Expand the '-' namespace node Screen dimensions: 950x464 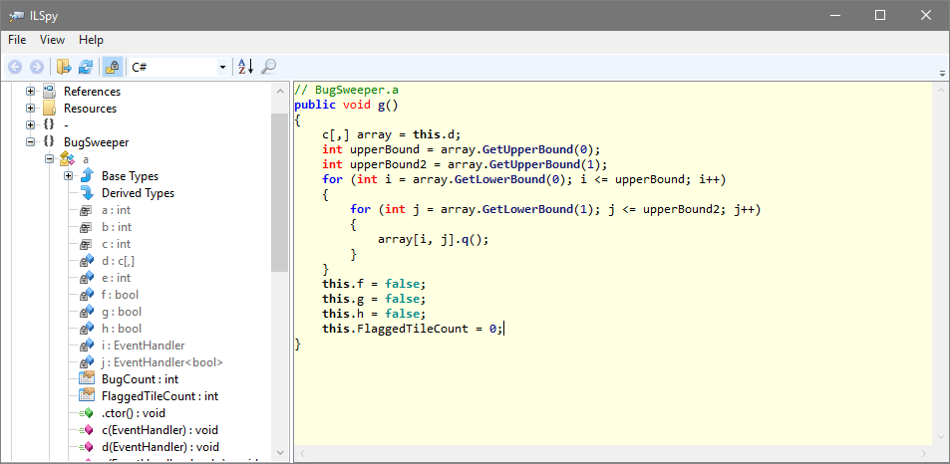30,125
